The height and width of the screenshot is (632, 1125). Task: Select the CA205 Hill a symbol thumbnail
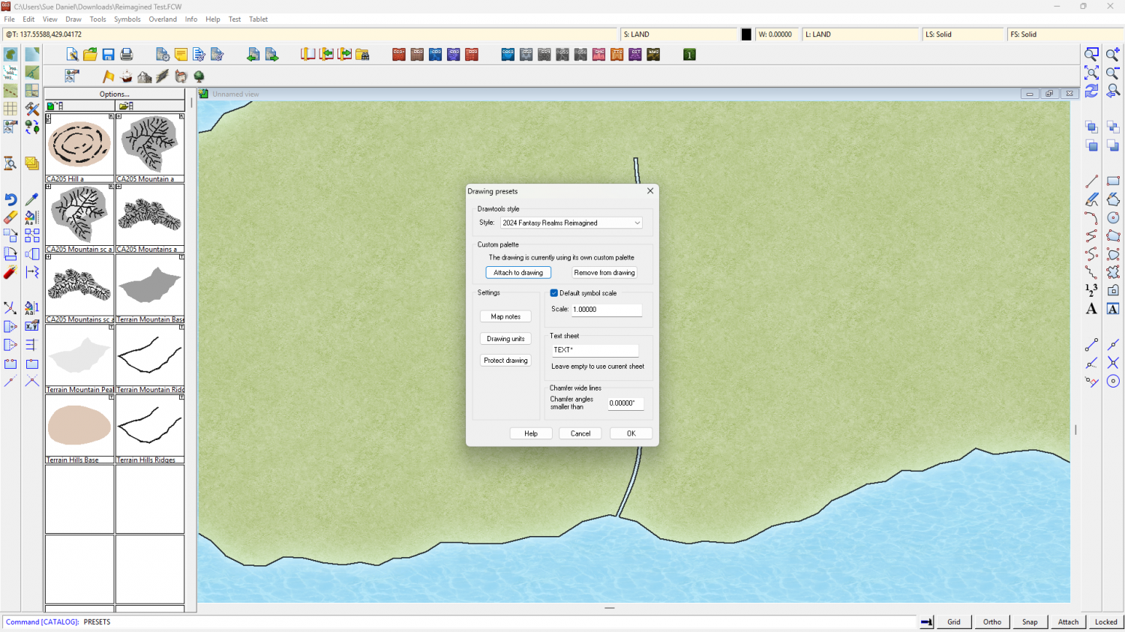point(79,145)
